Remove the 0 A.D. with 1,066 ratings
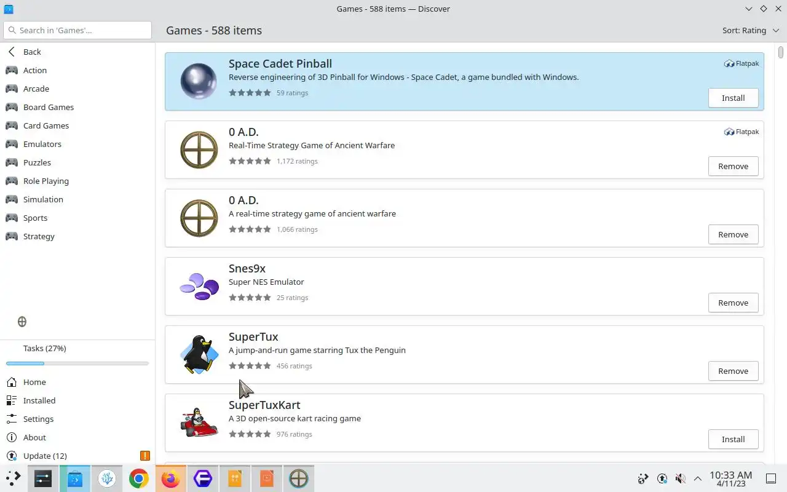This screenshot has width=787, height=492. pyautogui.click(x=733, y=234)
